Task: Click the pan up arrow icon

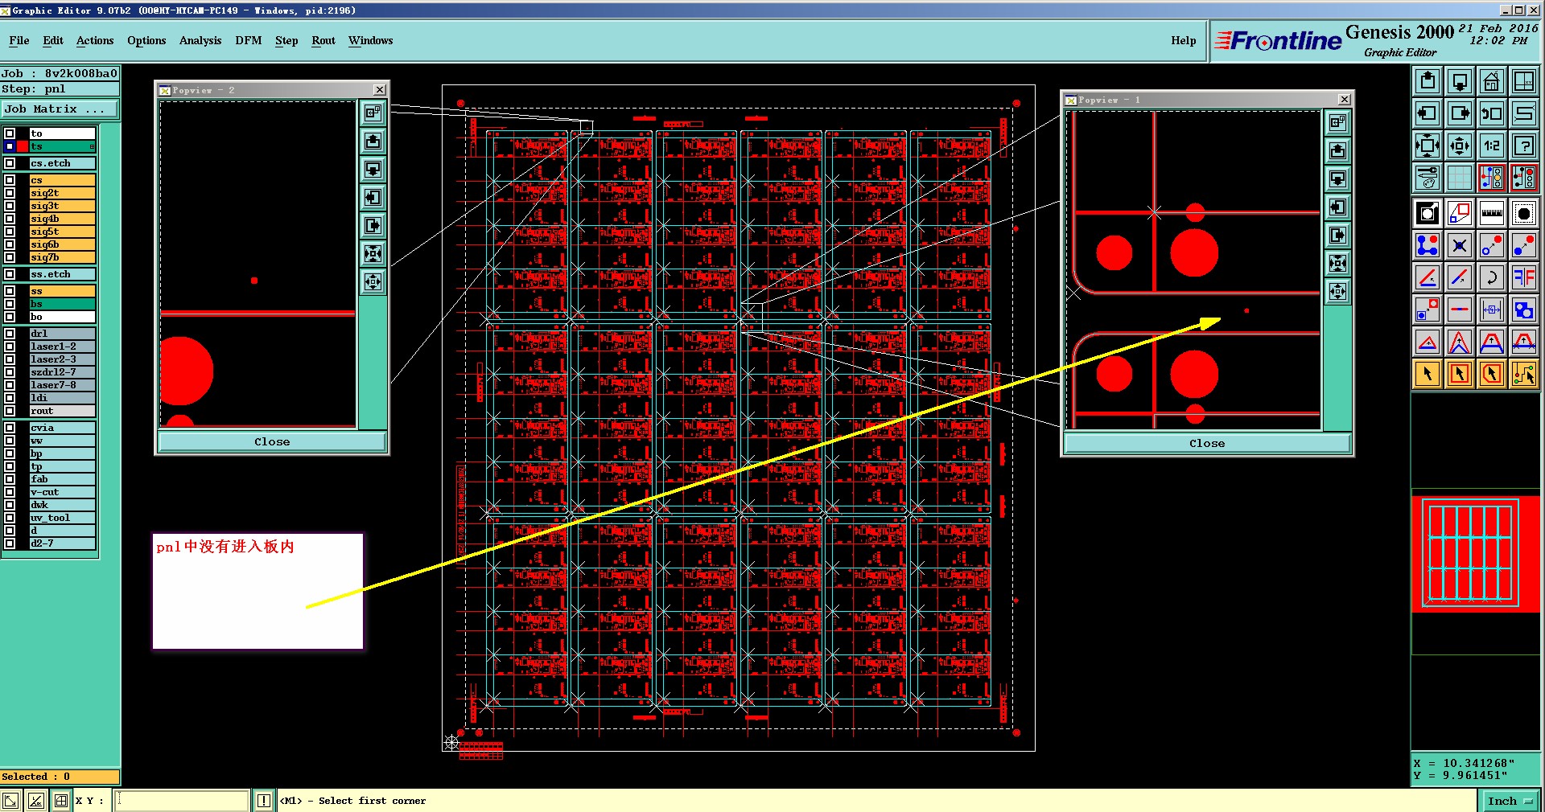Action: tap(1428, 81)
